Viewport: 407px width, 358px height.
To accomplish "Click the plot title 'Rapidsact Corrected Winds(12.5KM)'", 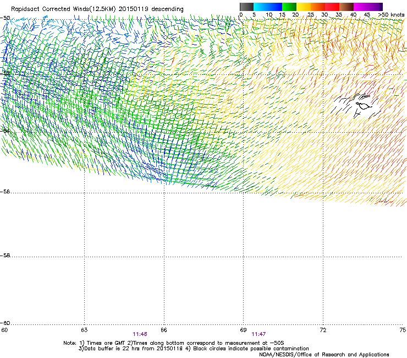I will tap(63, 9).
